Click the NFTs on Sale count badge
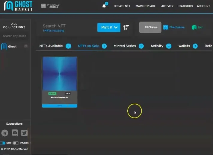This screenshot has width=213, height=155. [104, 46]
